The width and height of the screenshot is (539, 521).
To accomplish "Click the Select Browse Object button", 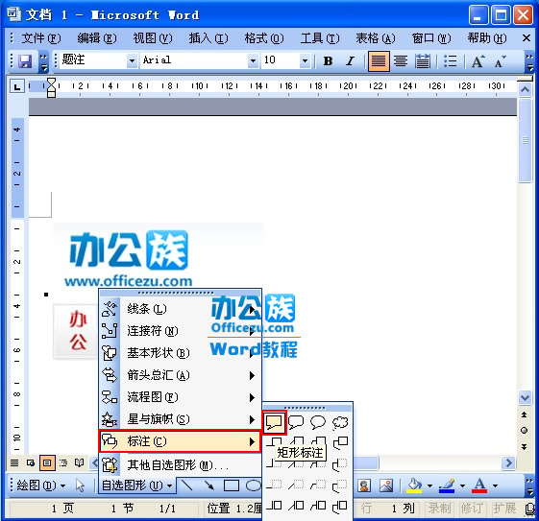I will (525, 431).
